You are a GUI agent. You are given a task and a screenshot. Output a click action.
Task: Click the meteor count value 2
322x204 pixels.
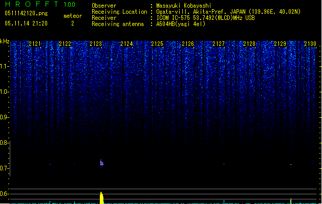(x=73, y=23)
